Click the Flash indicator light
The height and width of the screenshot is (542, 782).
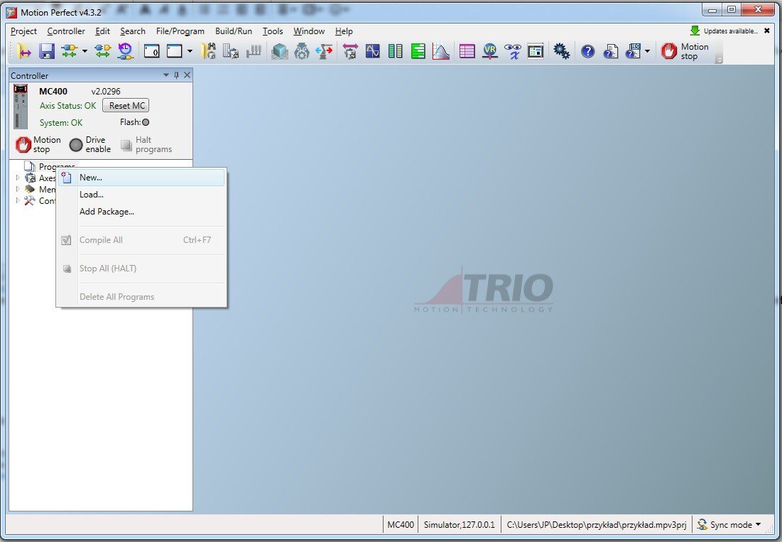[146, 122]
